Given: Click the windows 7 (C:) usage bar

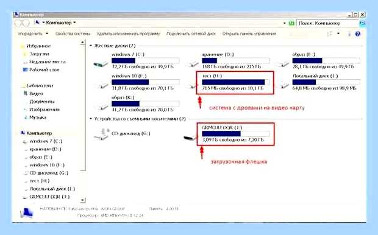Looking at the screenshot, I should 145,60.
